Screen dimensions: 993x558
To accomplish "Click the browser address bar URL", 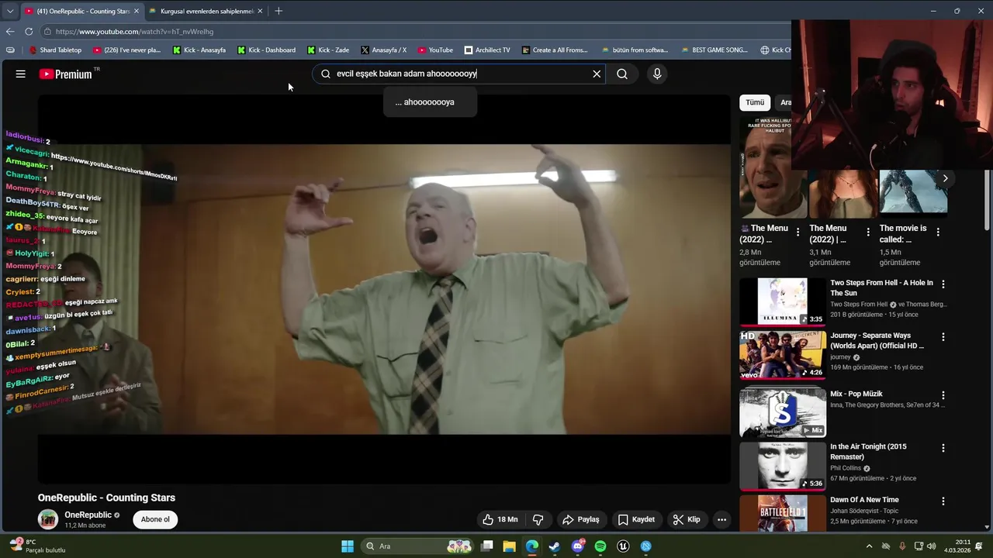I will (x=134, y=32).
